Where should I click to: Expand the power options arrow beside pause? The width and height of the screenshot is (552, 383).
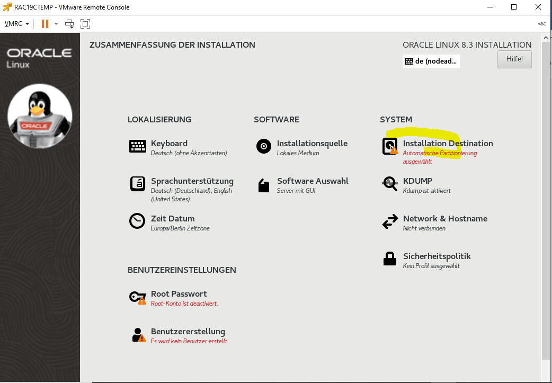(x=56, y=24)
